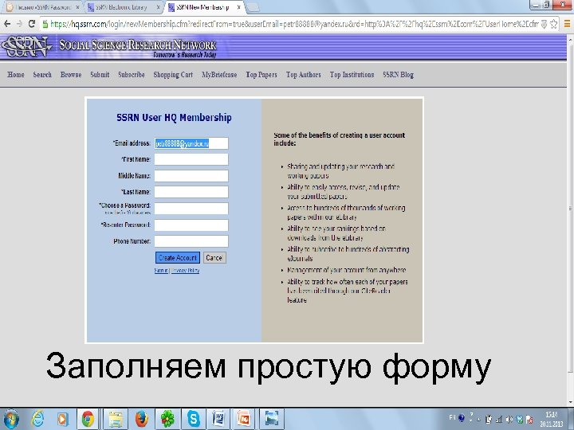Click the network signal tray icon
This screenshot has height=430, width=574.
[x=498, y=420]
